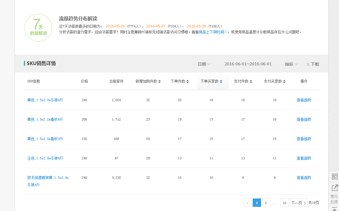Viewport: 339px width, 211px height.
Task: Open the date range 2016-06-01 picker
Action: point(248,64)
